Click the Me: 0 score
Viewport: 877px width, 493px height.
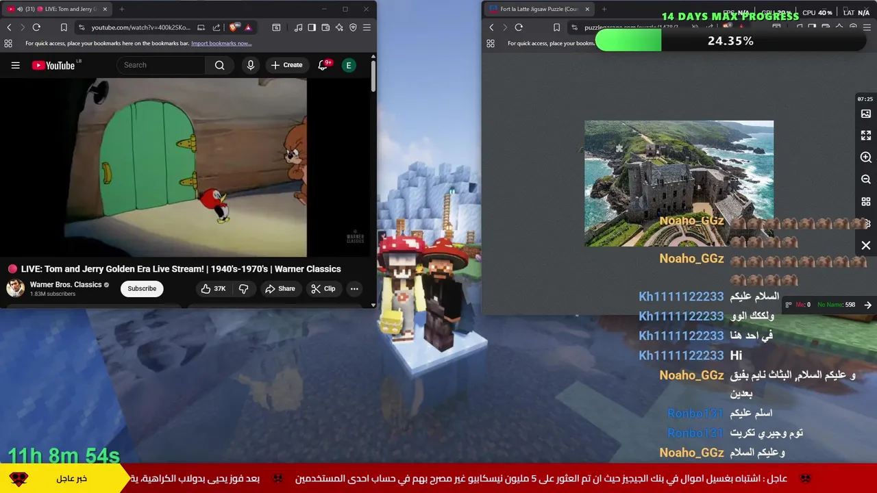803,305
